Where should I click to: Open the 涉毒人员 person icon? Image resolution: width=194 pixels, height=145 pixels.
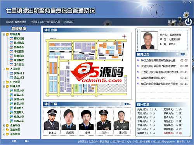pyautogui.click(x=11, y=95)
